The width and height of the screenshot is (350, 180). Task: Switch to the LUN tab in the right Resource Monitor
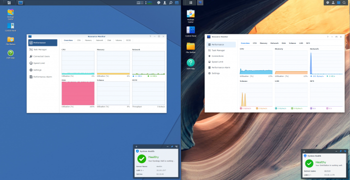click(x=301, y=43)
